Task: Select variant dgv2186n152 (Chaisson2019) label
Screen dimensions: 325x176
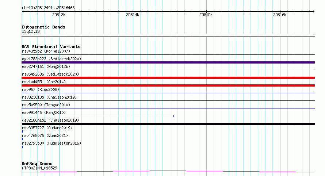Action: tap(50, 120)
